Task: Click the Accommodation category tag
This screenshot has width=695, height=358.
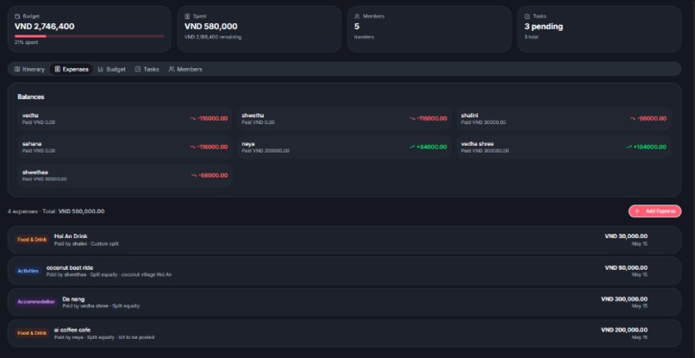Action: pyautogui.click(x=36, y=302)
